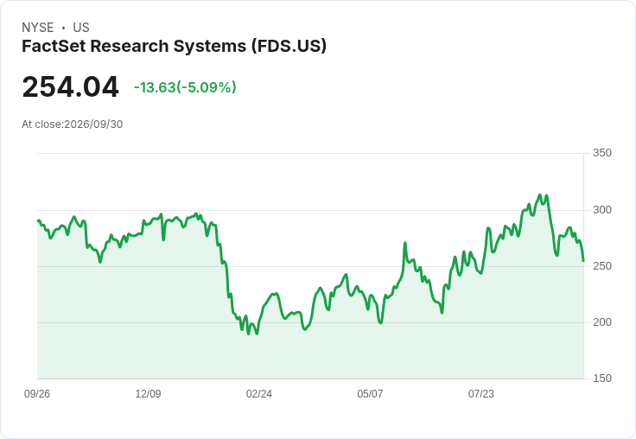Click the 12/09 date label
Screen dimensions: 636x439
click(x=148, y=393)
